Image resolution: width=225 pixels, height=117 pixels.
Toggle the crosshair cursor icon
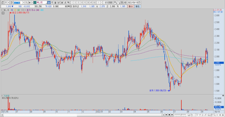(197, 115)
